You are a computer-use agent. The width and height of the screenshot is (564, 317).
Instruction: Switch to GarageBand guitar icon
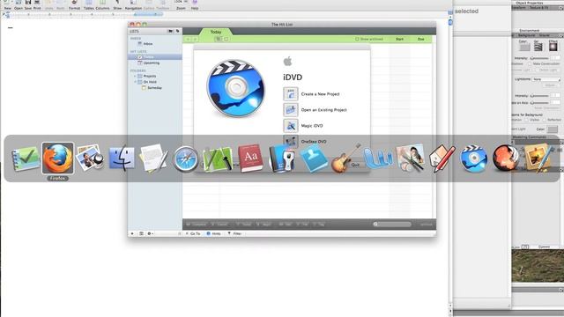coord(345,158)
